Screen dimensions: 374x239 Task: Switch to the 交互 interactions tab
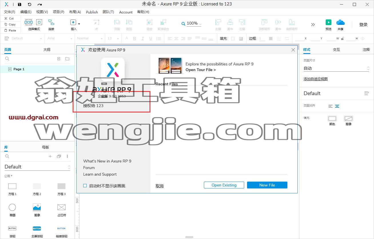coord(336,50)
